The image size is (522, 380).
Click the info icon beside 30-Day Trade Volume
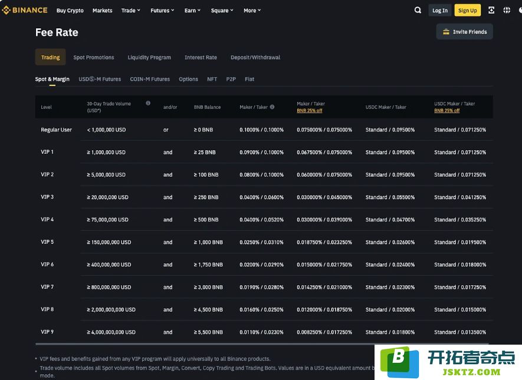pos(148,103)
